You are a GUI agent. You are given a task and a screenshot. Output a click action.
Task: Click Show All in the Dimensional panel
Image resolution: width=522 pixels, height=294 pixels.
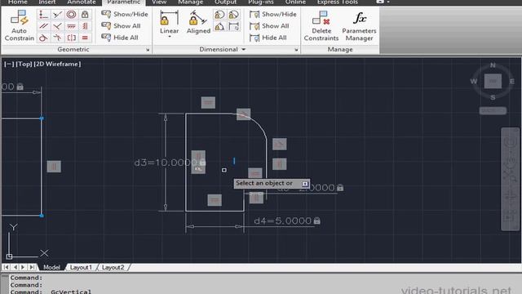click(269, 25)
